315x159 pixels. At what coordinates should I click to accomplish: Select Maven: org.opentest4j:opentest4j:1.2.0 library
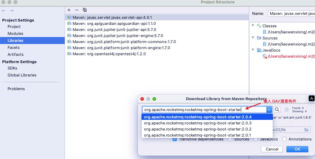click(157, 54)
